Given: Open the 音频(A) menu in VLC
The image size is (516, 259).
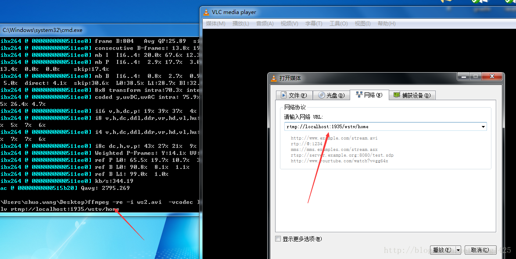Looking at the screenshot, I should (x=265, y=23).
